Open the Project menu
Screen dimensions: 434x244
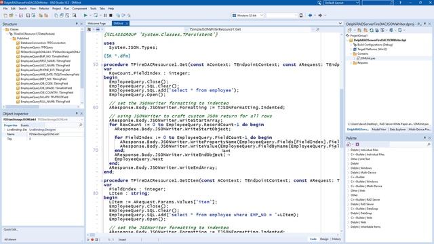[x=56, y=9]
